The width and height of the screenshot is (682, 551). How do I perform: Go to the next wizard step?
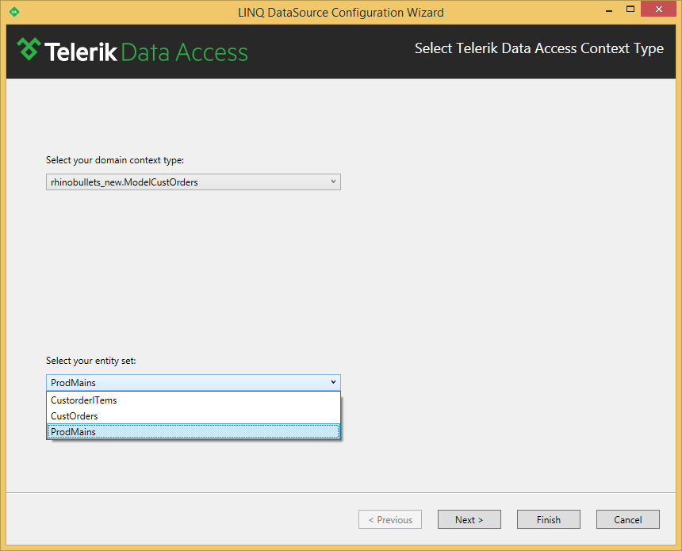(x=469, y=520)
